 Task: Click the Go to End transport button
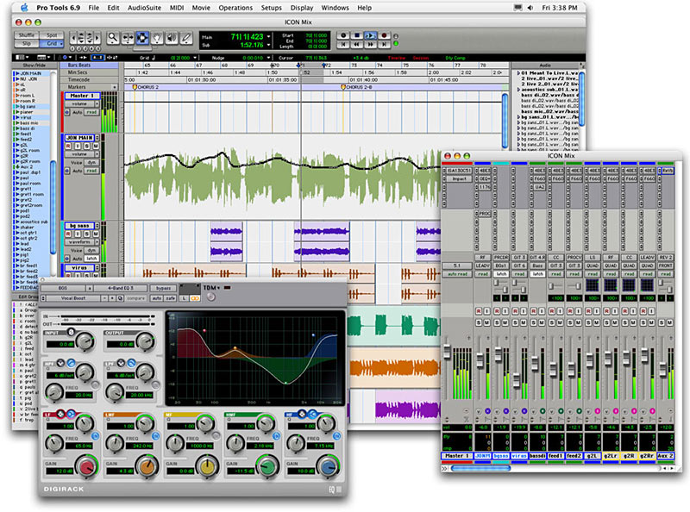pos(384,45)
